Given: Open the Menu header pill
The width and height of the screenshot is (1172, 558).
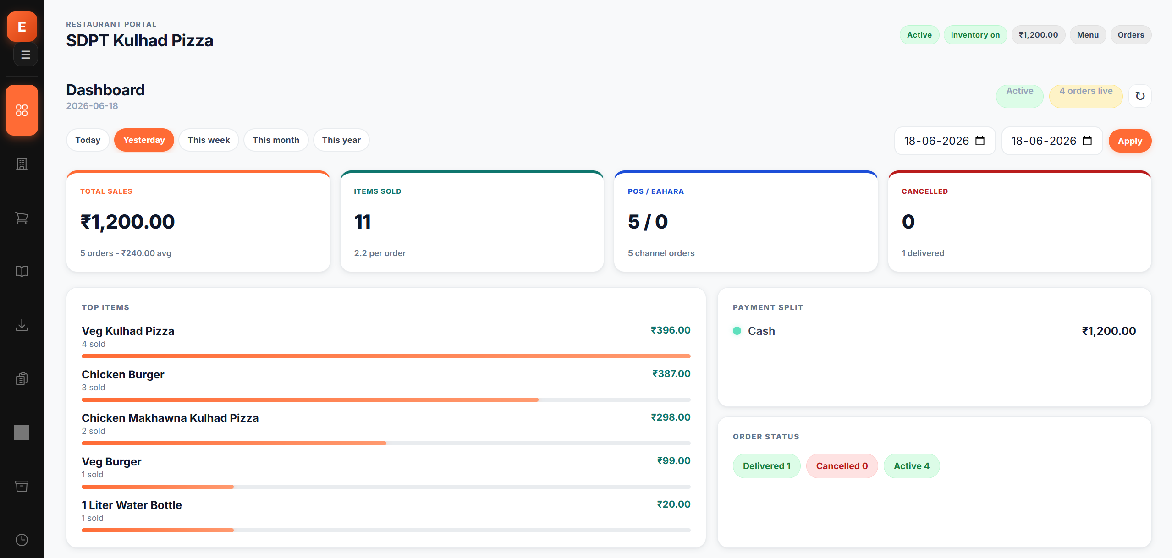Looking at the screenshot, I should click(x=1088, y=35).
